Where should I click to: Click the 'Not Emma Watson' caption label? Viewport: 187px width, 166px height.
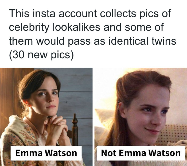(141, 153)
